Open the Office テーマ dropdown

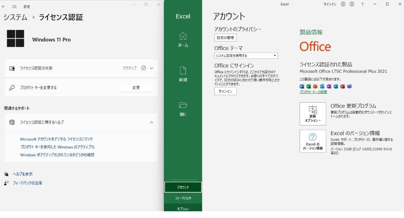pyautogui.click(x=246, y=56)
